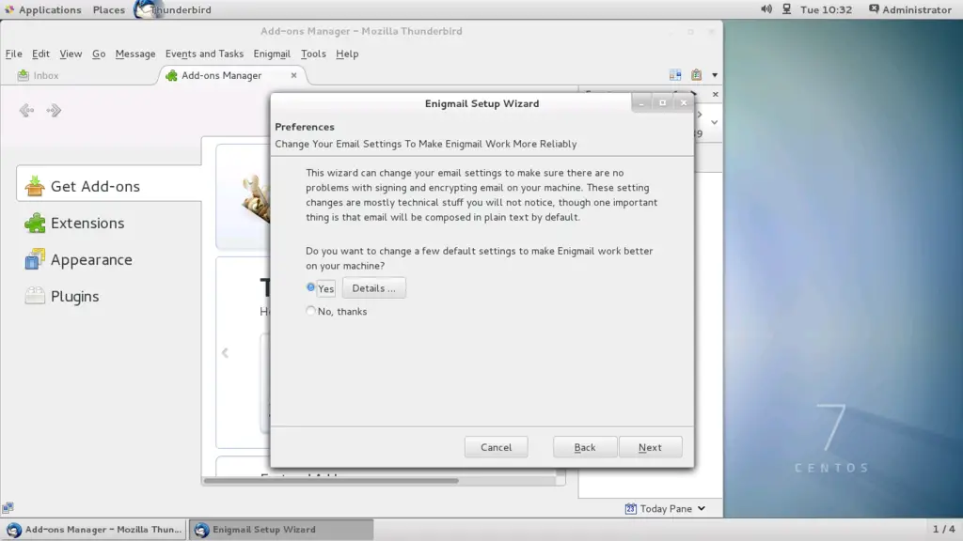Screen dimensions: 963x541
Task: Click the forward arrow in Add-ons Manager
Action: tap(54, 111)
